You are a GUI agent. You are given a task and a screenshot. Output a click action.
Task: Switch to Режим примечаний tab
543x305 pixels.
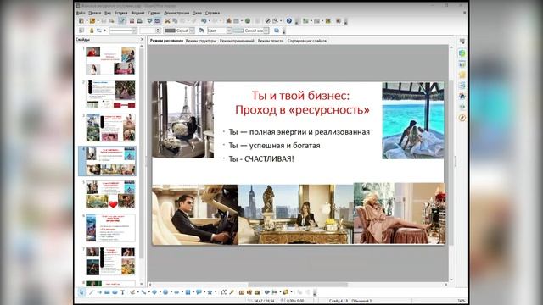pyautogui.click(x=237, y=41)
